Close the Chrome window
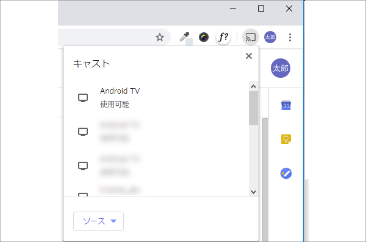The image size is (366, 242). [289, 9]
